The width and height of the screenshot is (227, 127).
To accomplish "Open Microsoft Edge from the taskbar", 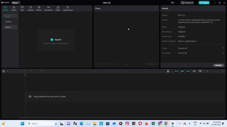I will pyautogui.click(x=82, y=123).
